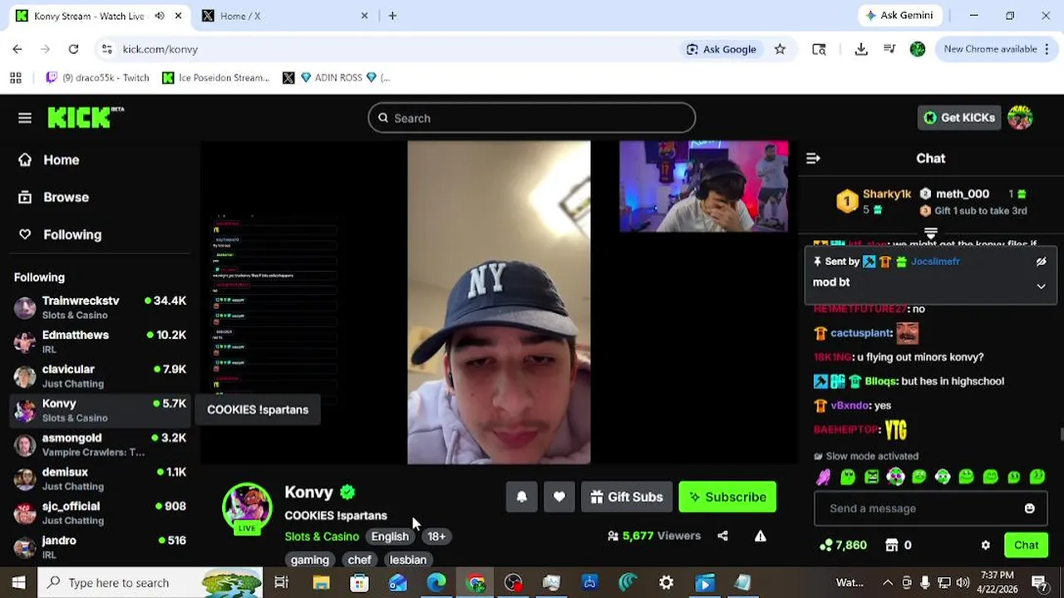This screenshot has height=598, width=1064.
Task: Open the shop icon next to 0
Action: click(x=891, y=545)
